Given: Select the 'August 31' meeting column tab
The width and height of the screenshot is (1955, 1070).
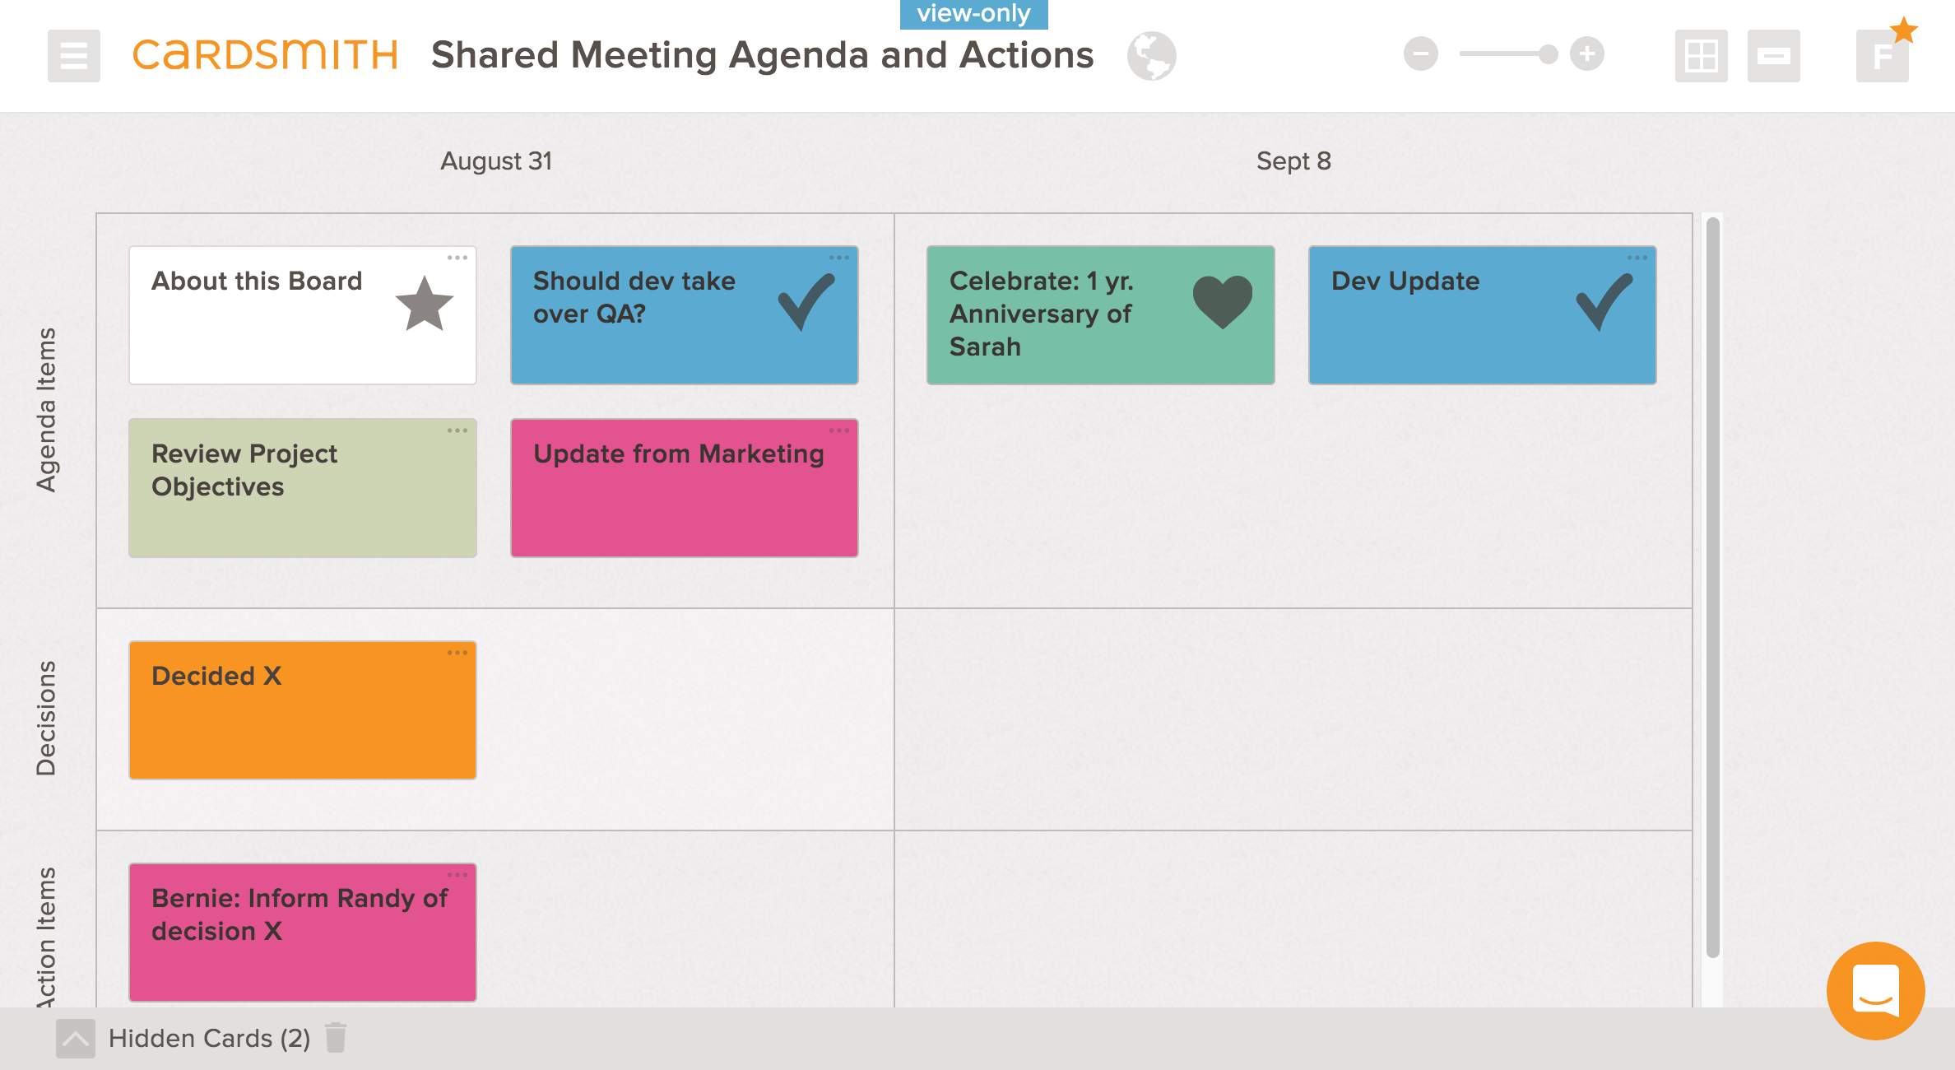Looking at the screenshot, I should (498, 162).
